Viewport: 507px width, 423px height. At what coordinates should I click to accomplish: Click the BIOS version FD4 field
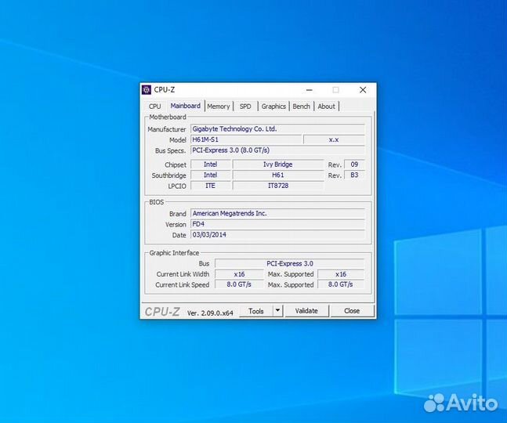[x=277, y=224]
